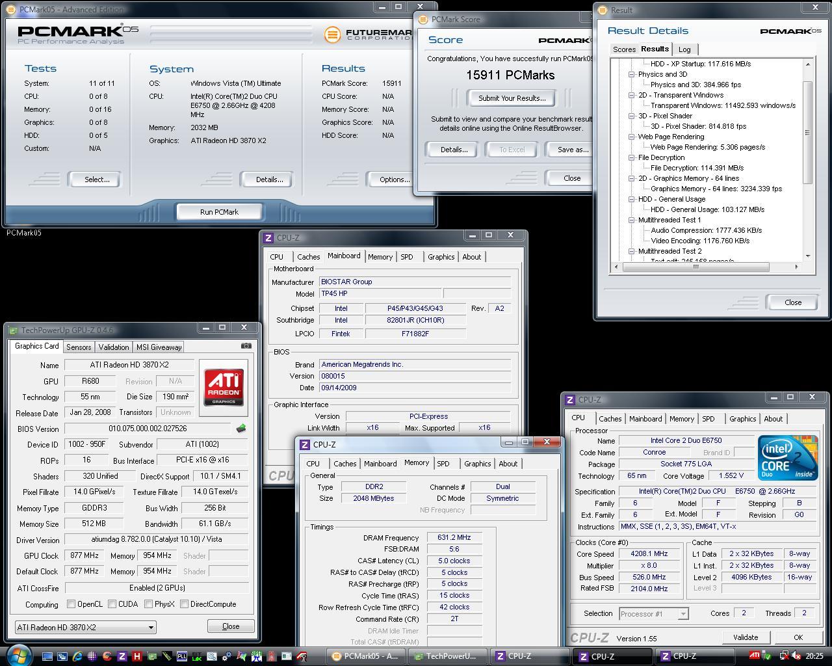Click the memory stick quick launch icon
Viewport: 832px width, 666px height.
click(x=167, y=656)
